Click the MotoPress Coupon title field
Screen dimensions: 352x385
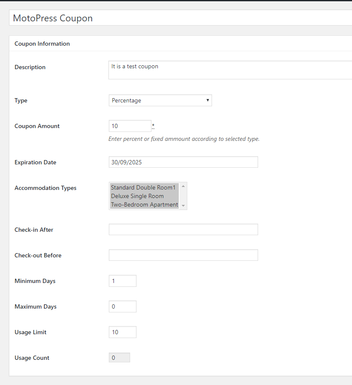click(180, 17)
